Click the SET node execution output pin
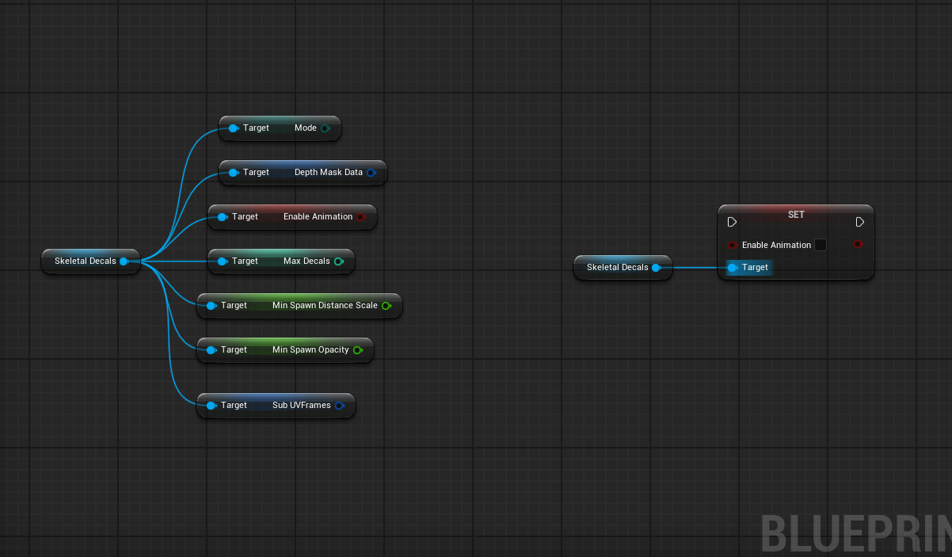 click(x=859, y=222)
